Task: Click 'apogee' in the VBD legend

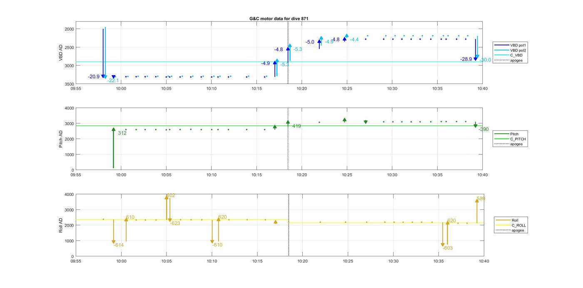Action: pos(516,60)
